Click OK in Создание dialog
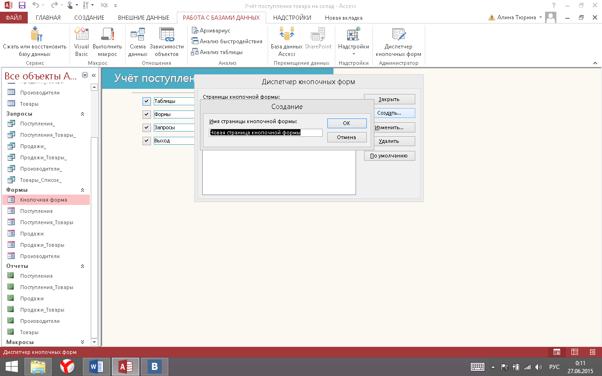Image resolution: width=602 pixels, height=376 pixels. [347, 123]
